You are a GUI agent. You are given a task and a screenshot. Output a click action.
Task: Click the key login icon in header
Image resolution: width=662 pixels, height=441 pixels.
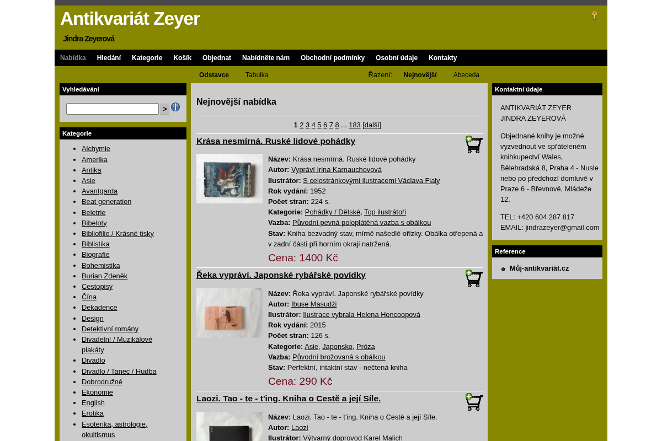pyautogui.click(x=595, y=15)
